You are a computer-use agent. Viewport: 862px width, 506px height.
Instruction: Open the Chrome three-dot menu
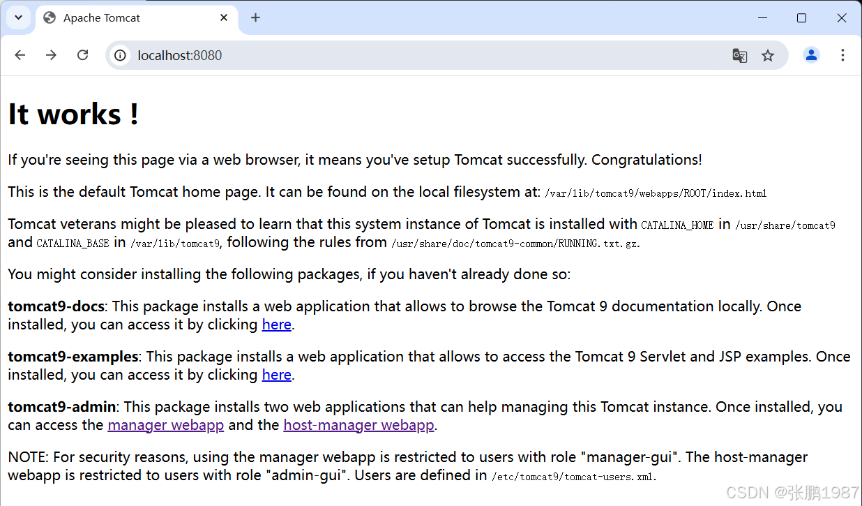coord(842,55)
